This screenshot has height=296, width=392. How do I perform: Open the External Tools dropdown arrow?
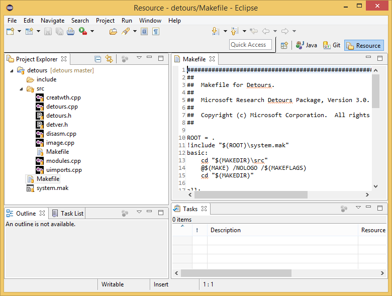pos(92,31)
